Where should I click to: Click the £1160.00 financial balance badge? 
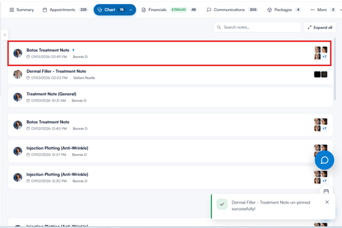(x=178, y=10)
